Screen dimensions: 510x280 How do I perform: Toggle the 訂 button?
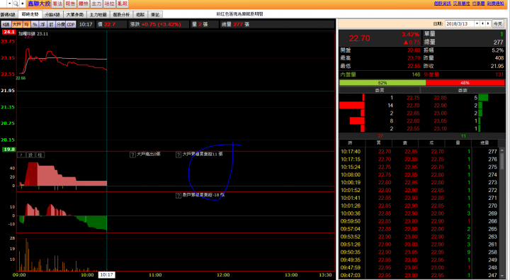coord(51,24)
